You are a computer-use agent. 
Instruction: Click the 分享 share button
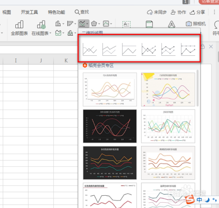coord(197,12)
